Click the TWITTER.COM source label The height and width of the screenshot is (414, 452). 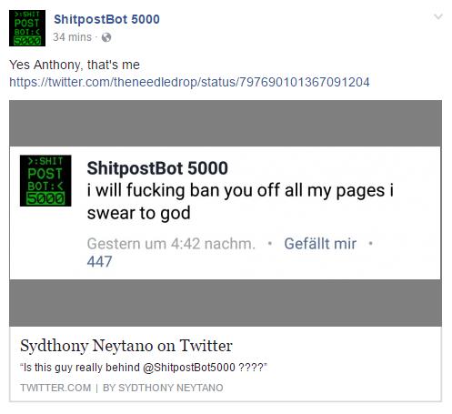[x=55, y=388]
